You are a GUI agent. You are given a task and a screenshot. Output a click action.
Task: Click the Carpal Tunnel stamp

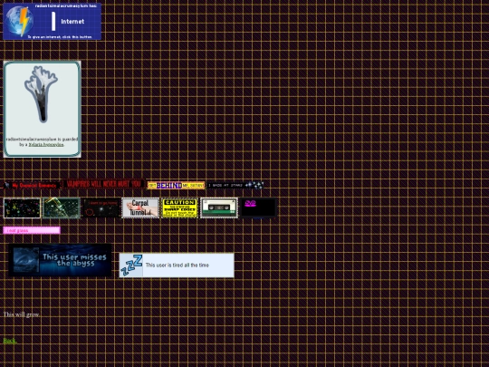click(140, 208)
